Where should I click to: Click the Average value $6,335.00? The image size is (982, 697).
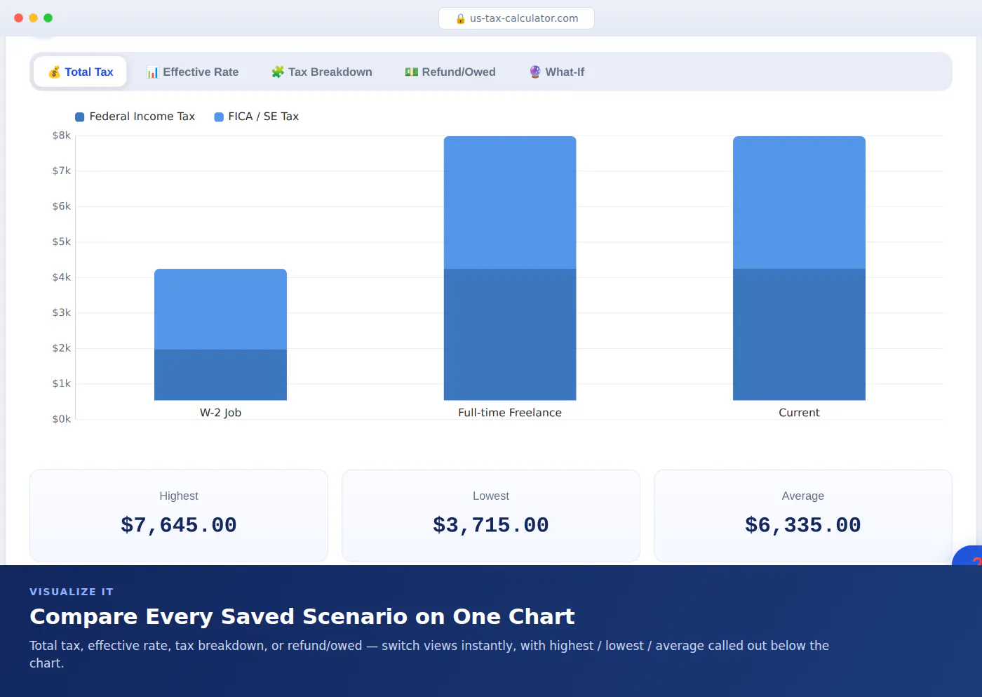pyautogui.click(x=803, y=525)
